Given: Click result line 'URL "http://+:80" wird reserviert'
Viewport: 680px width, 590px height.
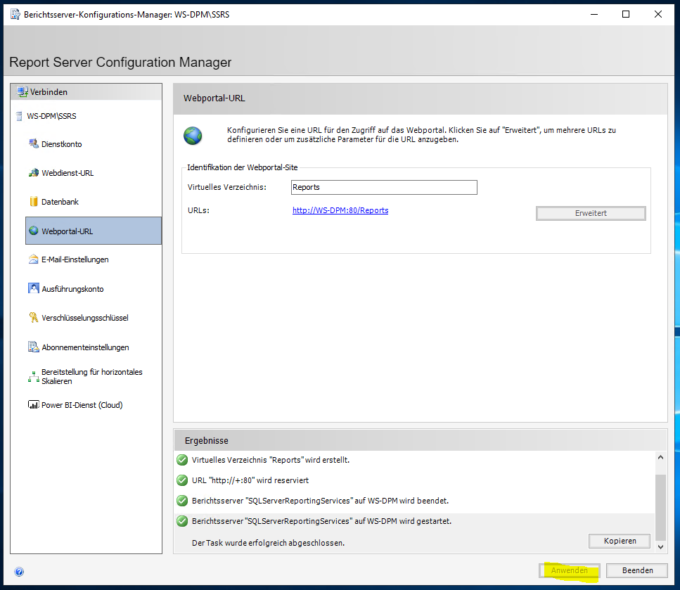Looking at the screenshot, I should tap(250, 480).
